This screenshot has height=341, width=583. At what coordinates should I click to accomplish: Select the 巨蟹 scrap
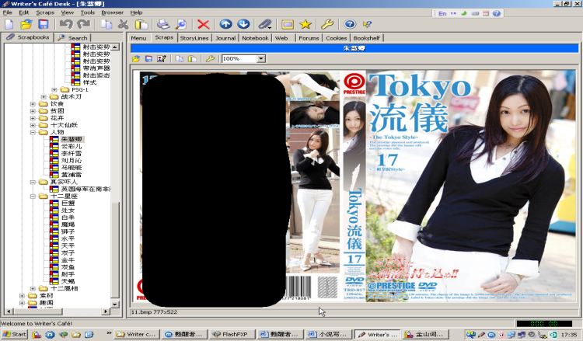tap(68, 204)
